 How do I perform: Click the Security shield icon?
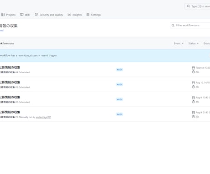(36, 15)
